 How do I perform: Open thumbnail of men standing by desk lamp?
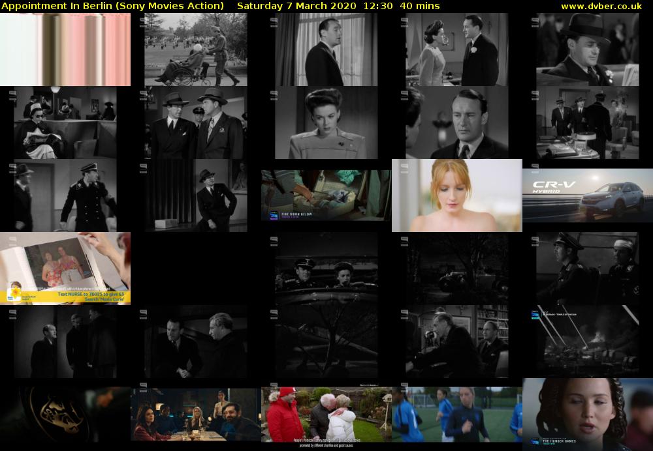[587, 123]
